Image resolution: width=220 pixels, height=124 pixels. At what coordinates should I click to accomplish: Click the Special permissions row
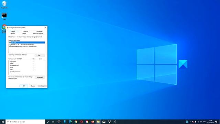tap(27, 72)
